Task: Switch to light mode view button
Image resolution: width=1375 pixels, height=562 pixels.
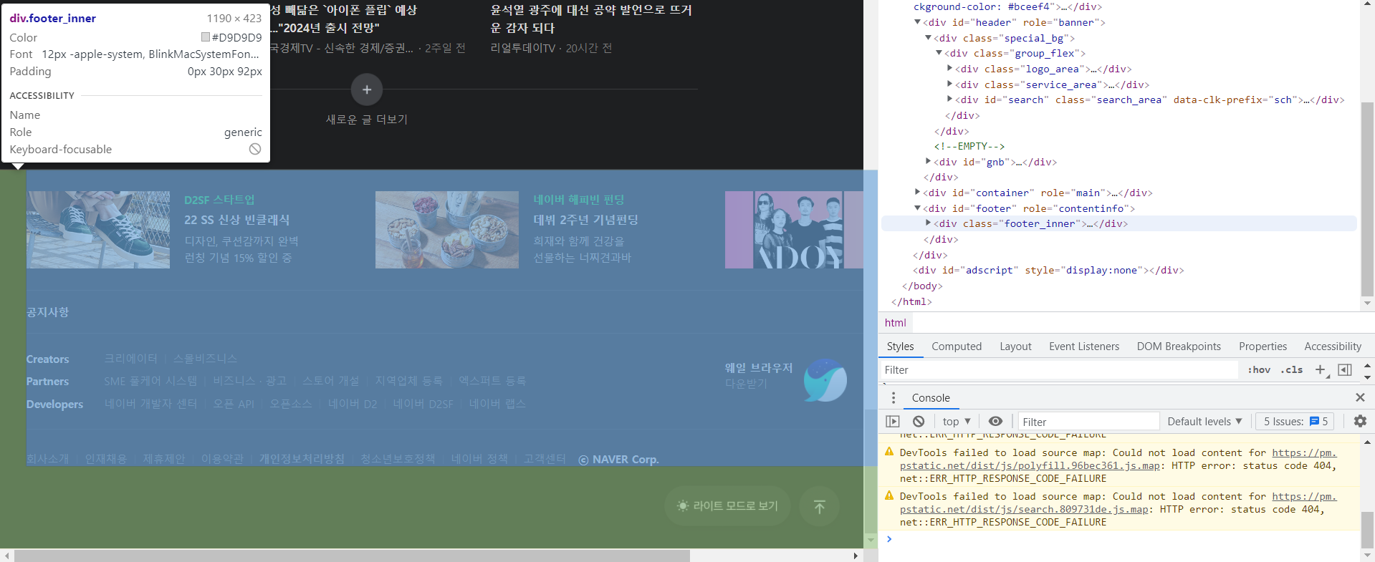Action: (x=727, y=506)
